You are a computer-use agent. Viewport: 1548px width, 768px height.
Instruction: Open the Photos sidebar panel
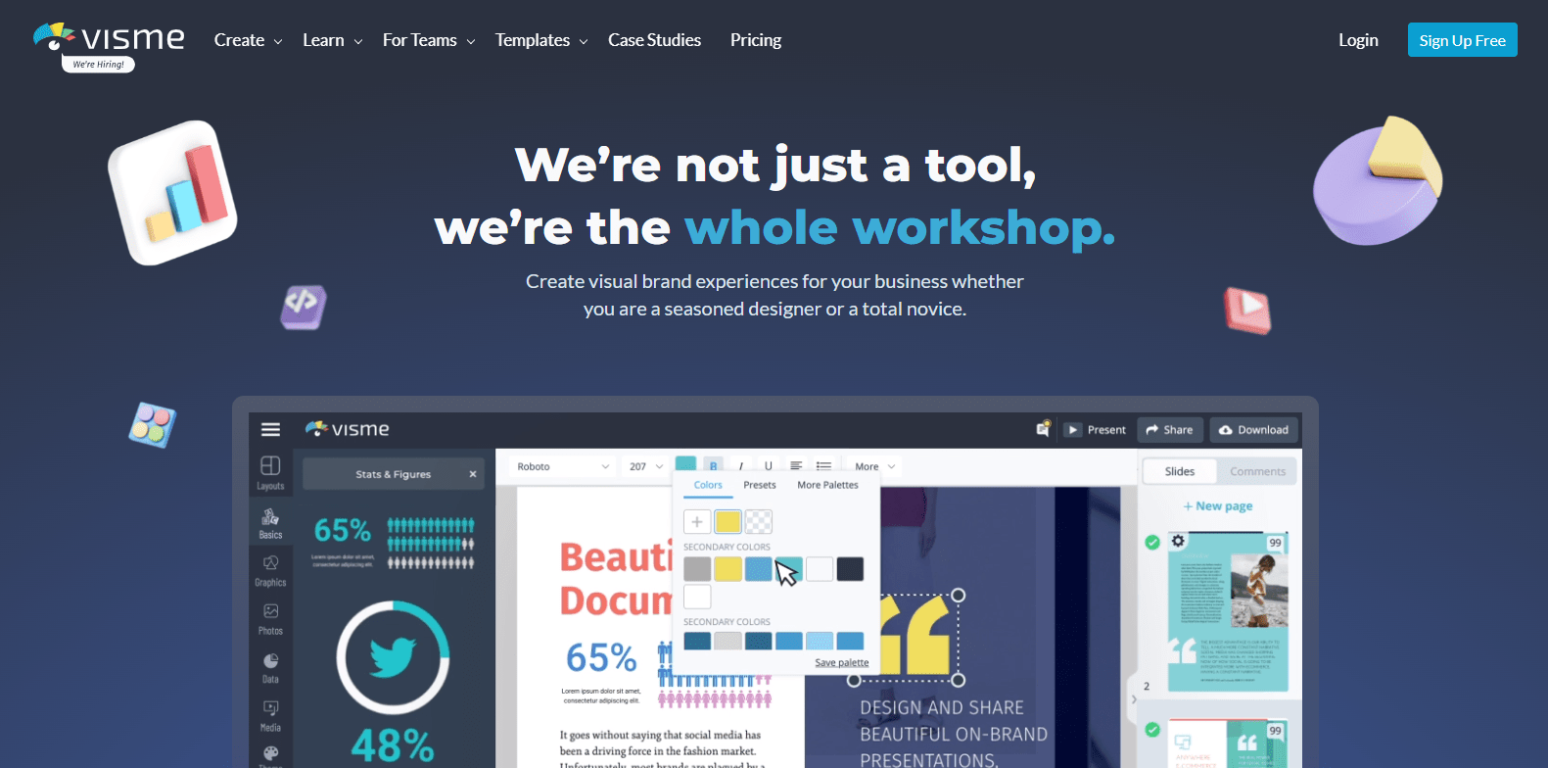pos(270,619)
